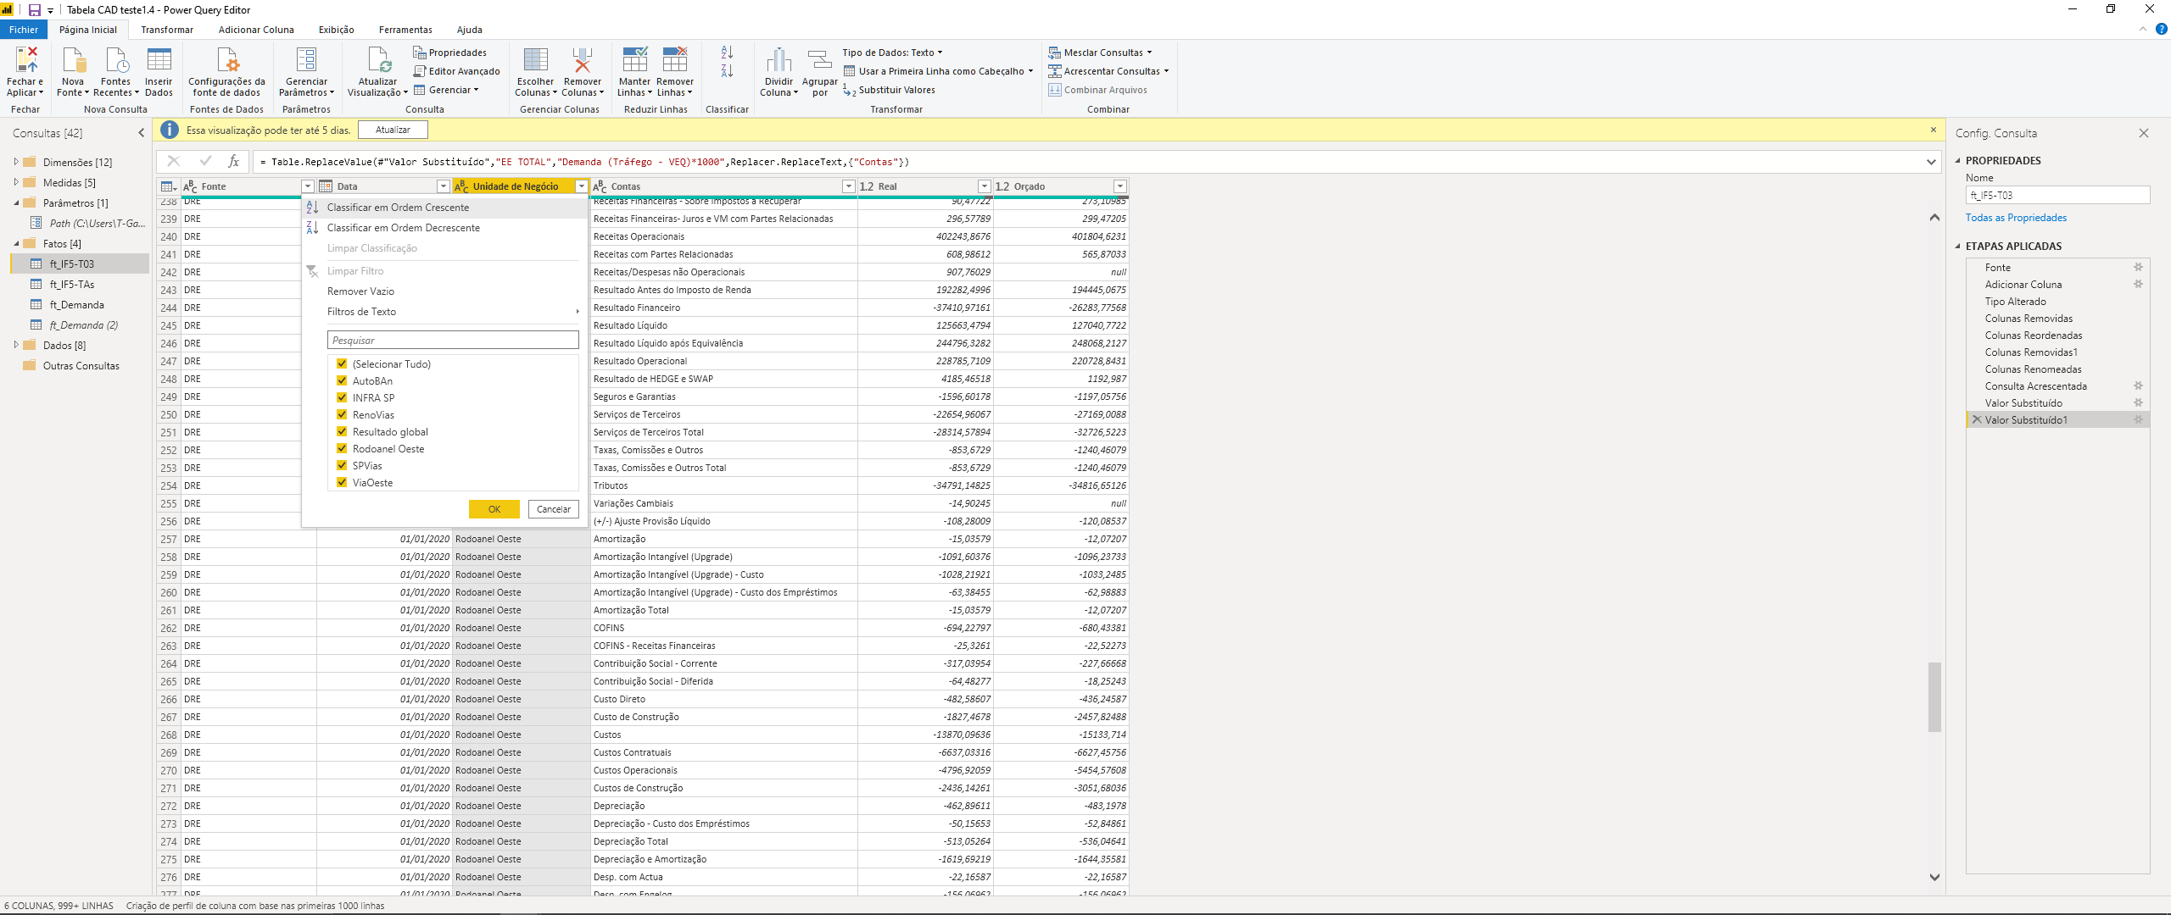Click the Mesclar Consultas icon
Viewport: 2171px width, 915px height.
click(1054, 53)
